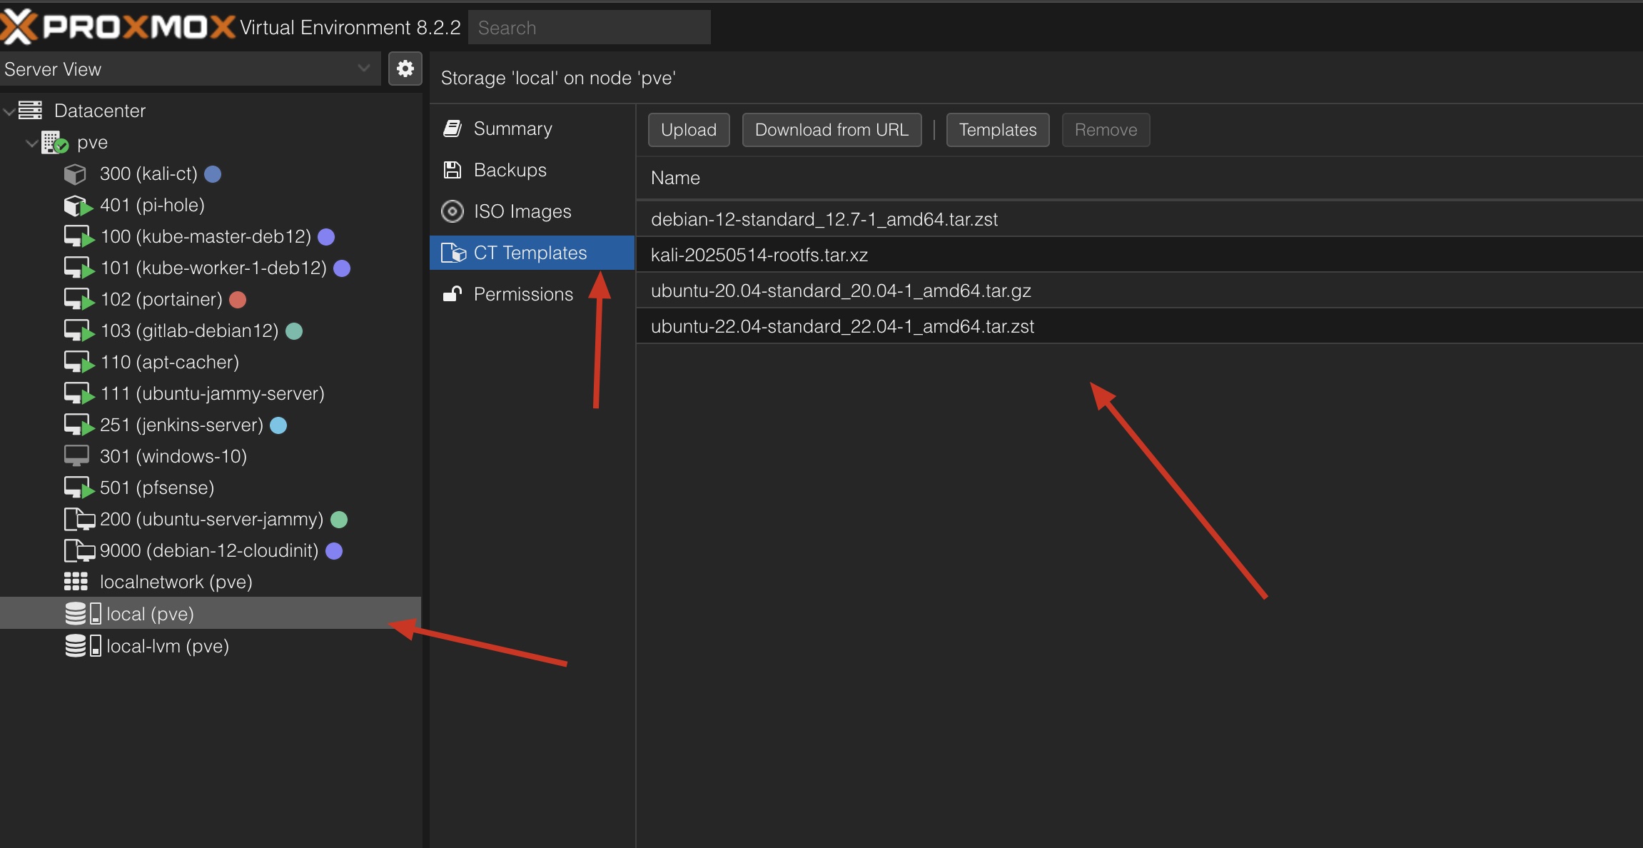Click the 300 (kali-ct) container icon

click(x=75, y=174)
